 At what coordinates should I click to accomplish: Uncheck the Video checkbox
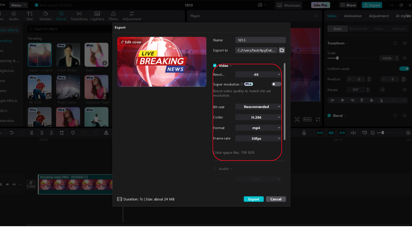215,66
